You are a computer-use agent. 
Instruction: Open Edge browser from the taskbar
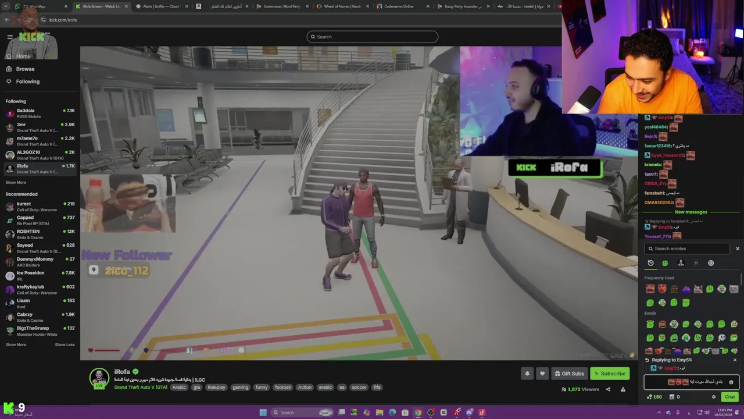tap(392, 413)
